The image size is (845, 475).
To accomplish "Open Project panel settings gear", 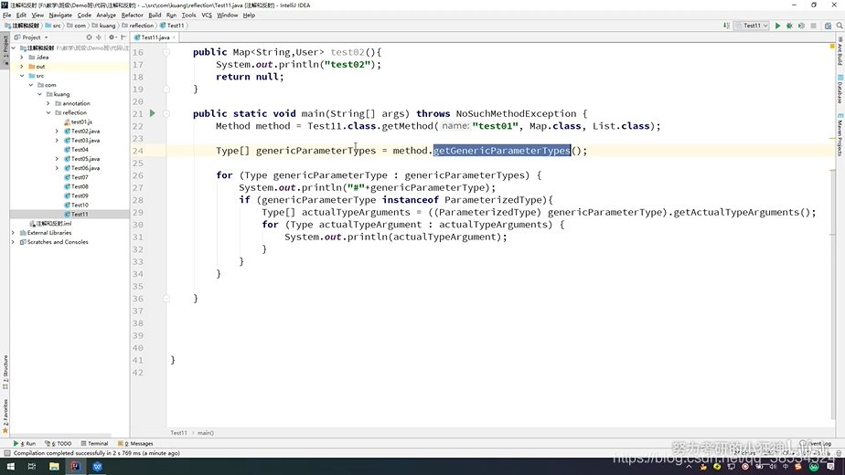I will pos(112,37).
